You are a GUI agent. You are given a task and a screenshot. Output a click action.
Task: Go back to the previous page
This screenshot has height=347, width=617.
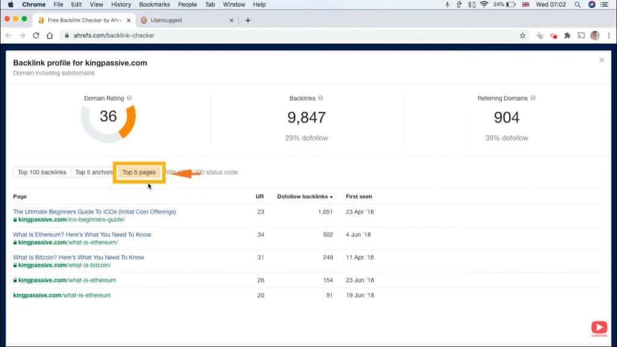tap(8, 36)
